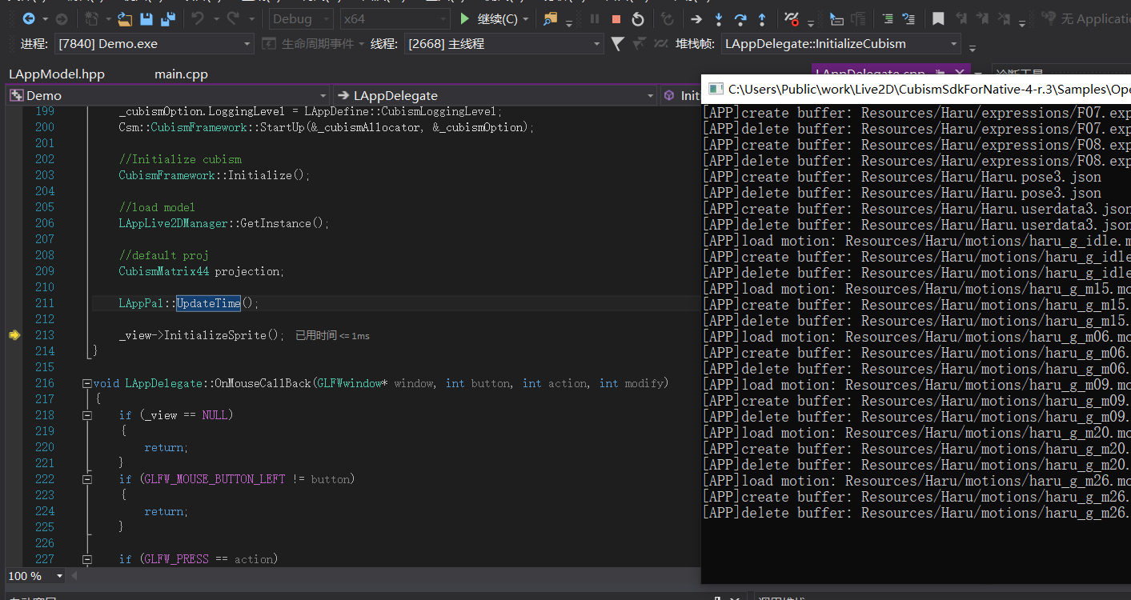
Task: Click the Step Into icon
Action: click(719, 18)
